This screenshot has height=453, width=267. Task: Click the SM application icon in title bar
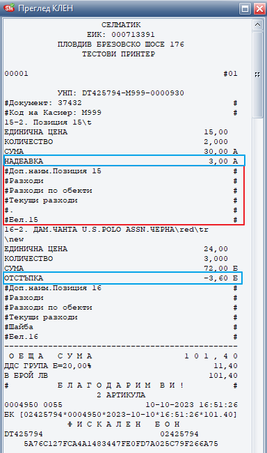point(9,8)
